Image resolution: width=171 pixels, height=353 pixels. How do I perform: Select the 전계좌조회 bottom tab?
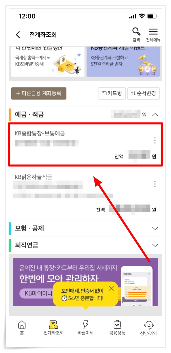(54, 327)
